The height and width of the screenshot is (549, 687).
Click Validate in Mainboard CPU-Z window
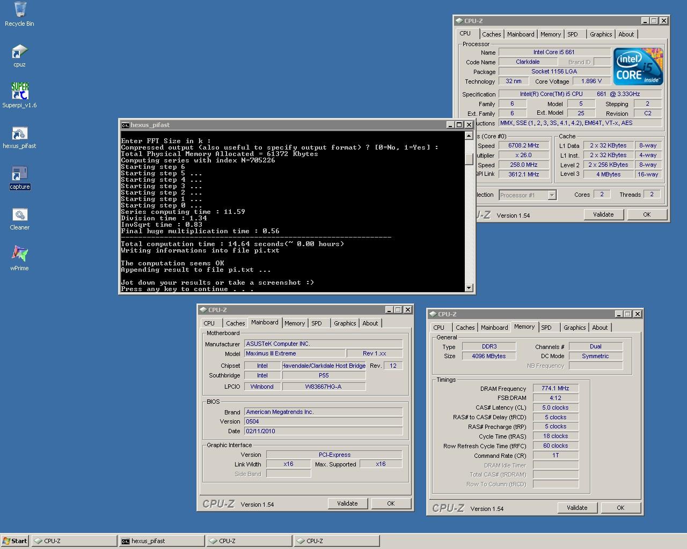coord(347,503)
